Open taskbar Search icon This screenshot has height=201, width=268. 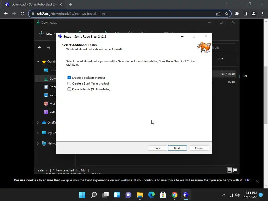[94, 195]
